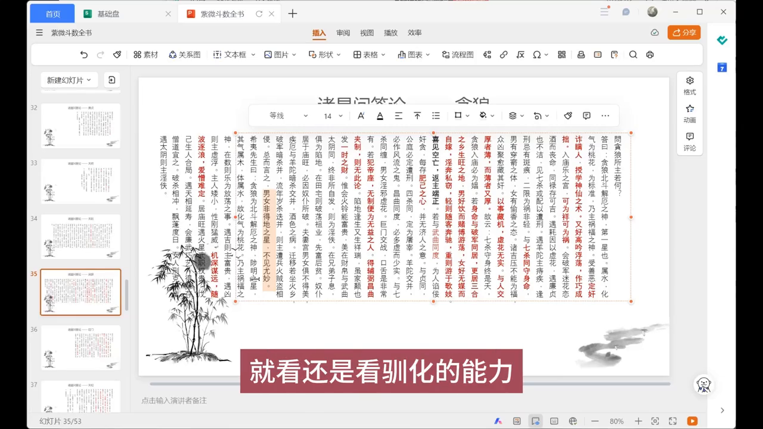Enter fullscreen with the expand icon
This screenshot has width=763, height=429.
[672, 421]
